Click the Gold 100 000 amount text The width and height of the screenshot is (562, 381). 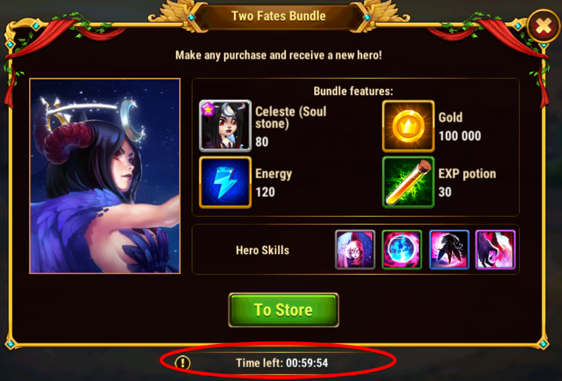(x=460, y=136)
